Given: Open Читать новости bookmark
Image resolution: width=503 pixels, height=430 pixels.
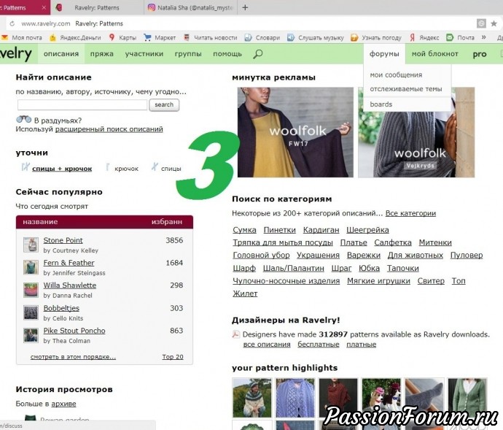Looking at the screenshot, I should (x=211, y=38).
